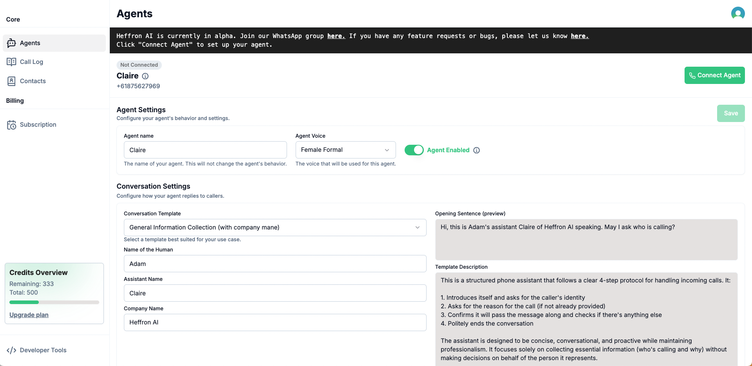
Task: Open the WhatsApp group here link
Action: [336, 36]
